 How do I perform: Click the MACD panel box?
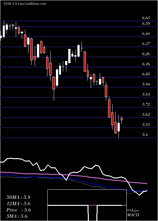click(x=87, y=205)
